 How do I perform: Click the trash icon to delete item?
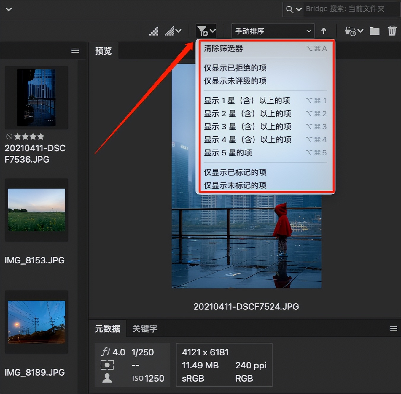(x=392, y=31)
